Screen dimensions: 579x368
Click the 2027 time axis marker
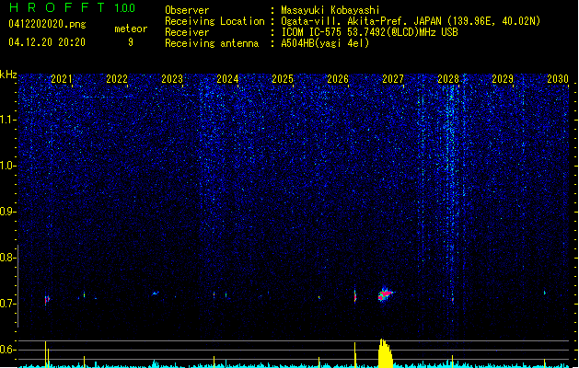[393, 79]
